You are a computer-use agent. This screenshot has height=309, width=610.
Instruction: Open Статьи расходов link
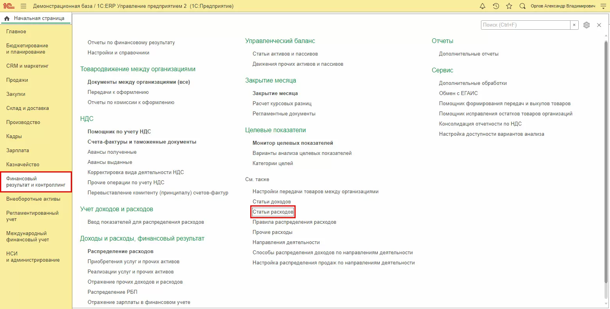[273, 212]
